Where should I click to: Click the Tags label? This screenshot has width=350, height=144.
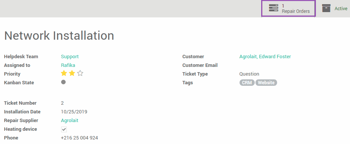point(188,83)
